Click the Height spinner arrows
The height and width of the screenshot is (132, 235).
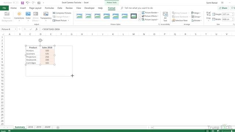[x=232, y=14]
